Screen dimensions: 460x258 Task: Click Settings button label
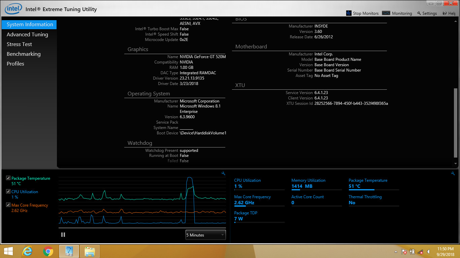(430, 13)
